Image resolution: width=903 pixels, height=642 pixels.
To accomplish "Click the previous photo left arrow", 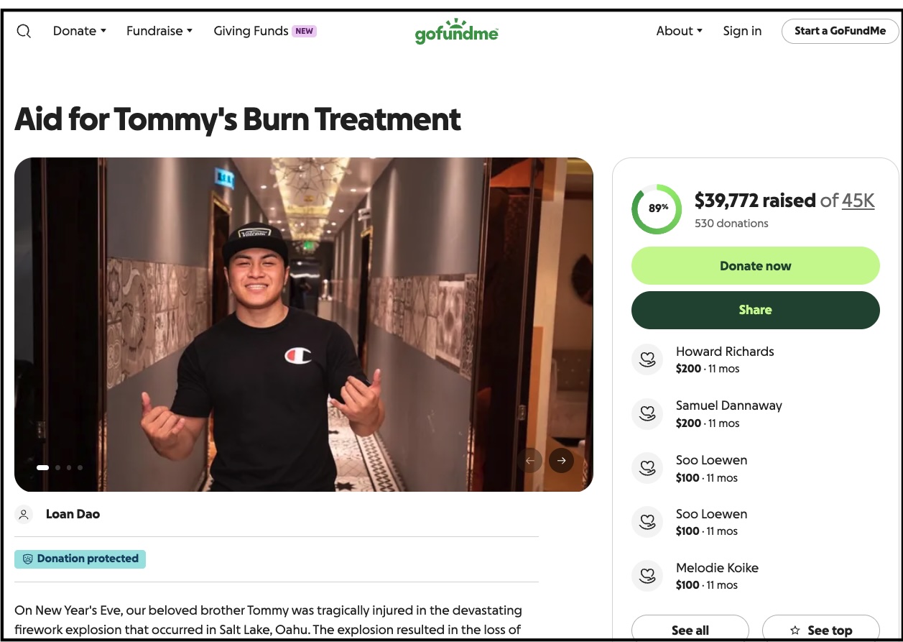I will coord(530,461).
